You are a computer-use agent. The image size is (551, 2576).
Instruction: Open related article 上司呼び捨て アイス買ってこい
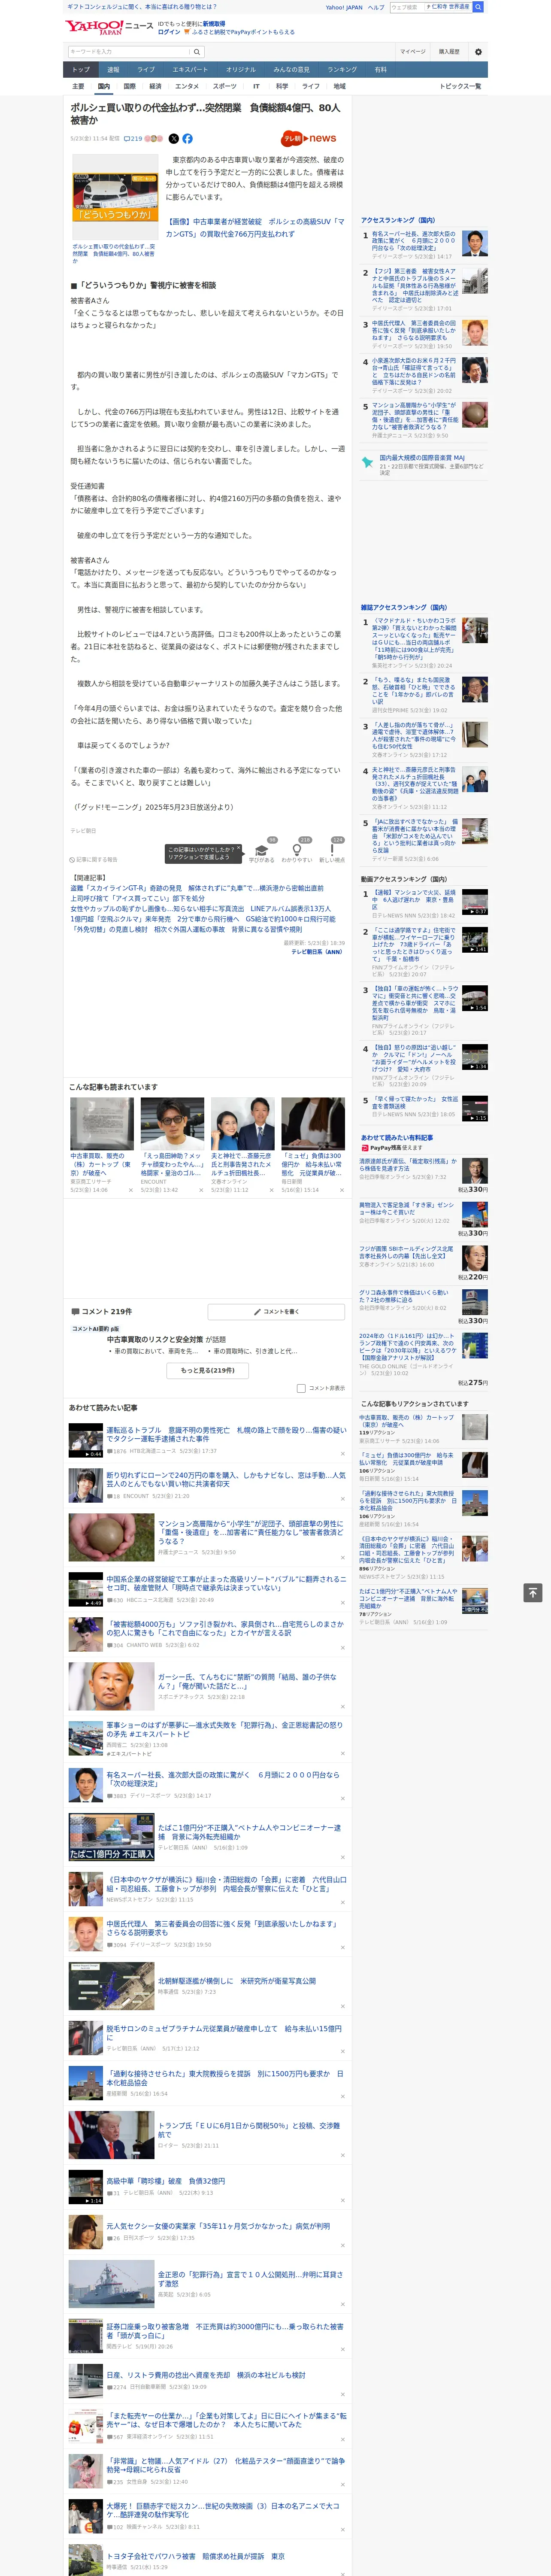(138, 898)
